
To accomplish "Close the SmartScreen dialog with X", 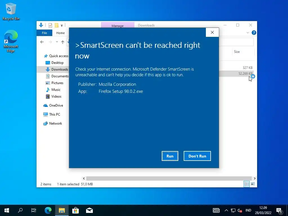I will (212, 32).
